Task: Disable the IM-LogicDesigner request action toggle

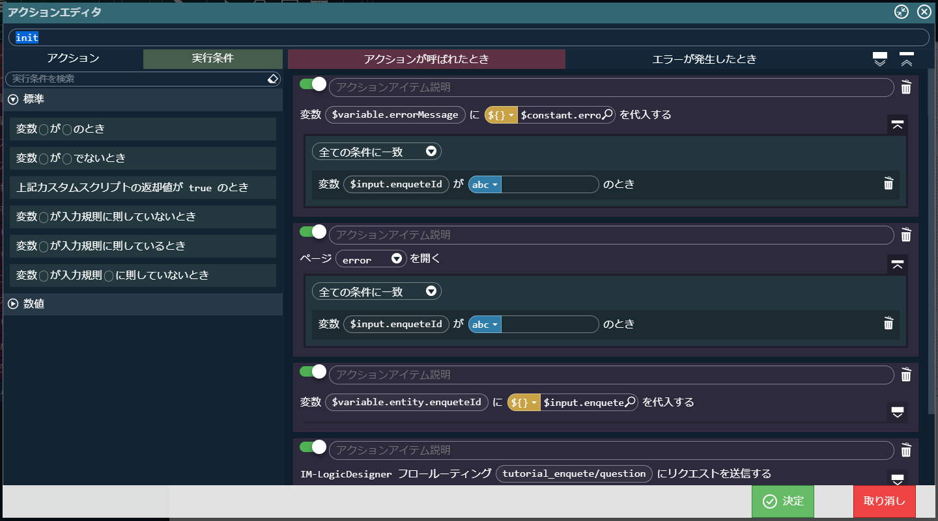Action: tap(313, 447)
